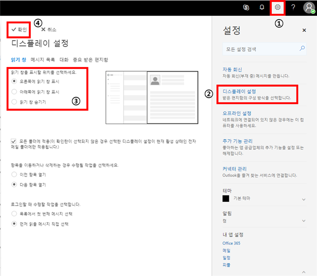317x276 pixels.
Task: Open the notifications bell icon
Action: 262,7
